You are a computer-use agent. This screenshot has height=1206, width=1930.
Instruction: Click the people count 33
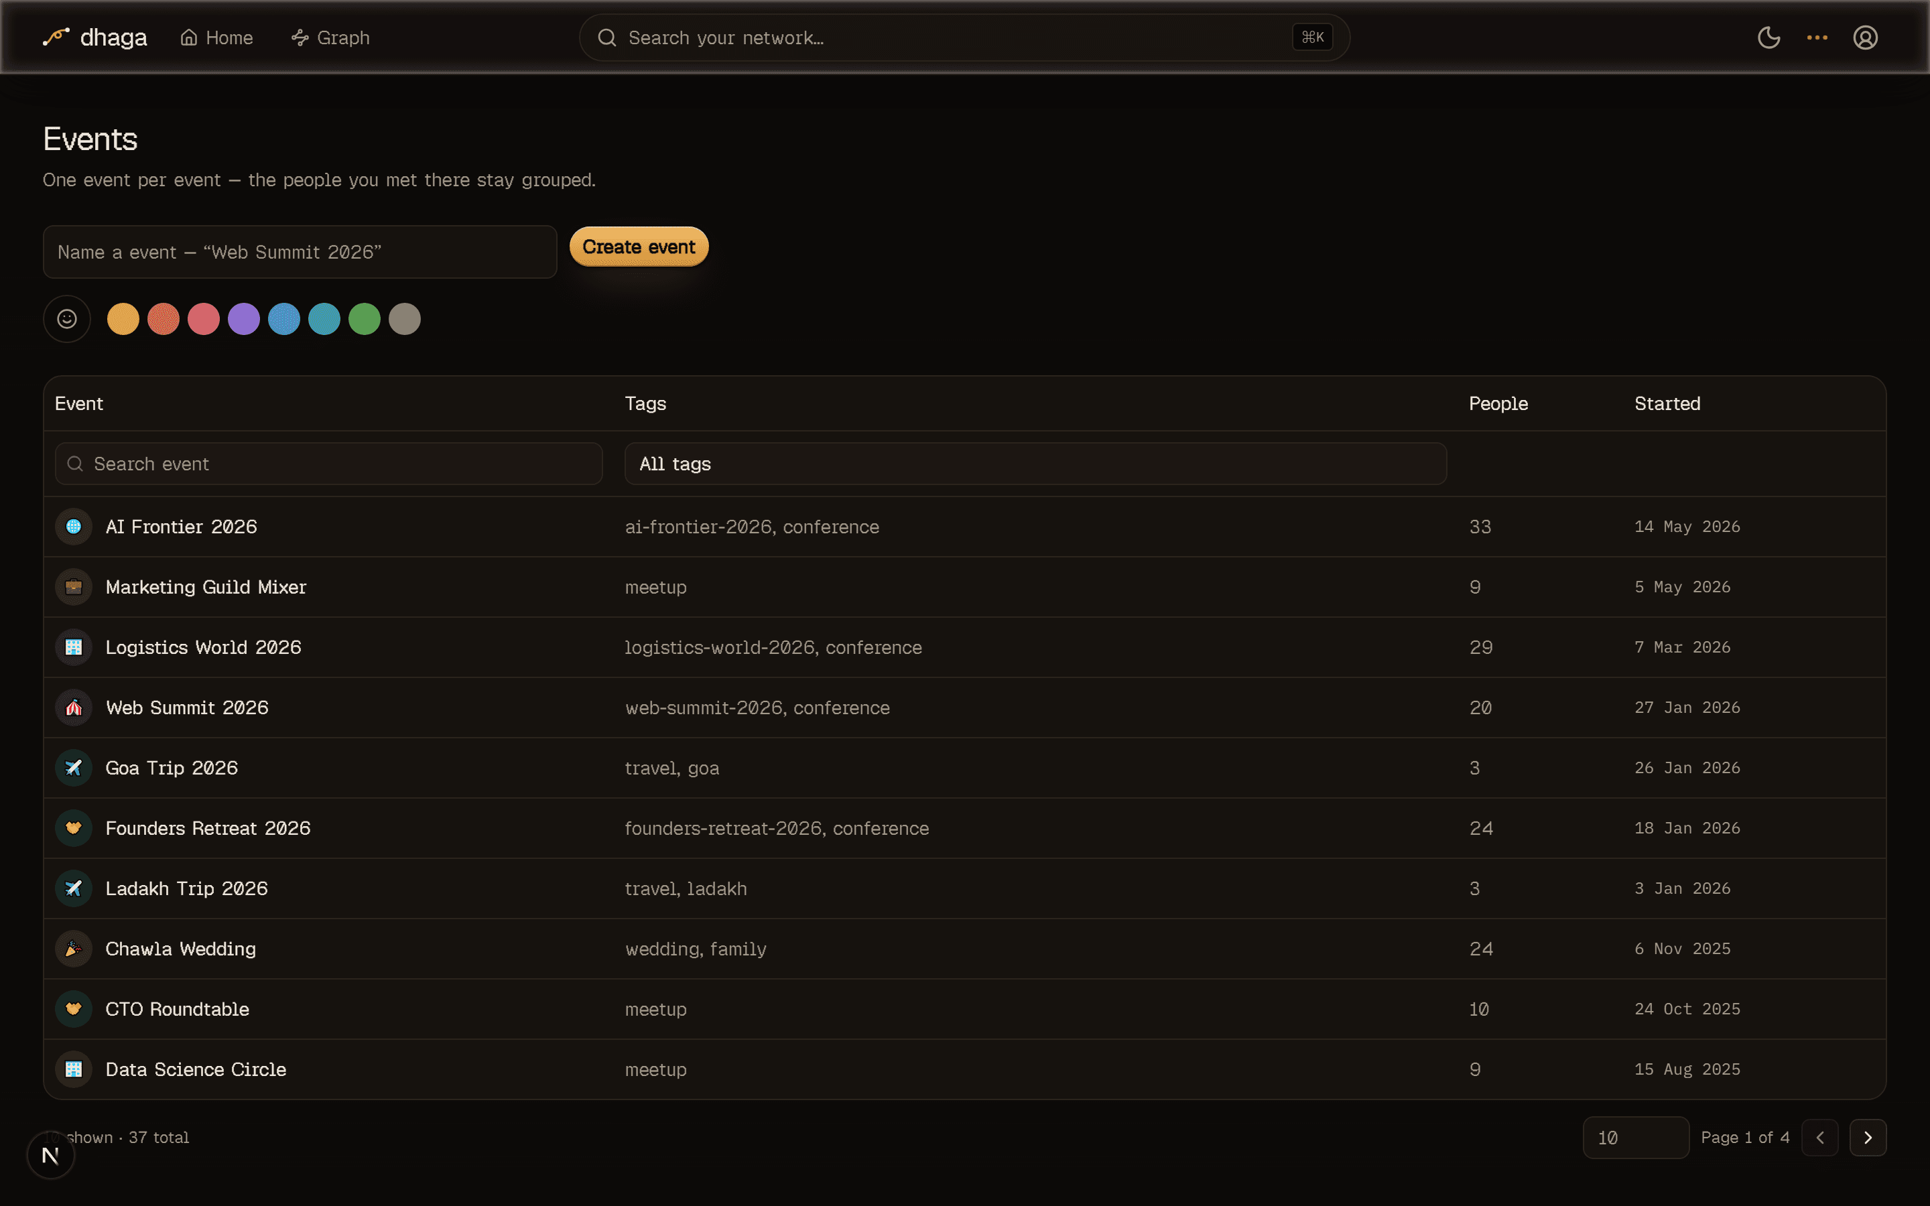1480,527
